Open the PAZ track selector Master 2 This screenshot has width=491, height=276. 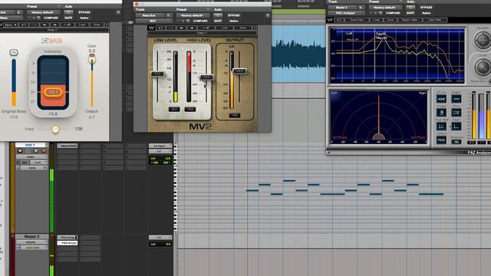click(342, 8)
